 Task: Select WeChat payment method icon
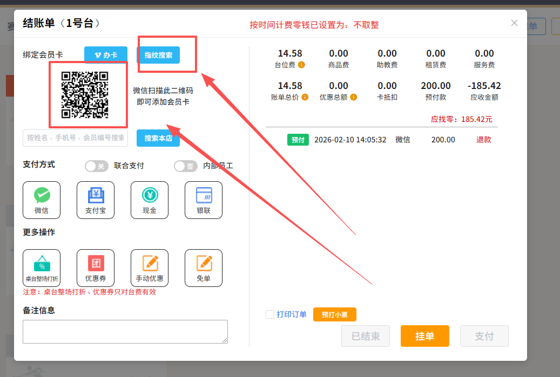(x=42, y=200)
